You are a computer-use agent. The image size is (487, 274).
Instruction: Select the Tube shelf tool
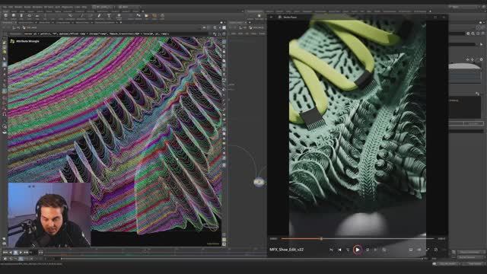pos(21,16)
